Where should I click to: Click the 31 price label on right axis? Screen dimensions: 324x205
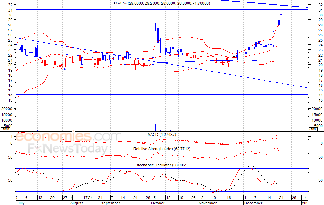[x=321, y=10]
